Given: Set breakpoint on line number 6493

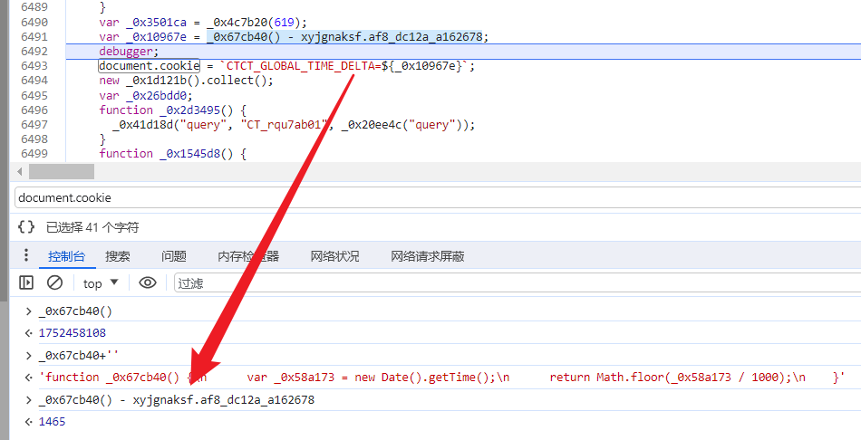Looking at the screenshot, I should coord(34,66).
